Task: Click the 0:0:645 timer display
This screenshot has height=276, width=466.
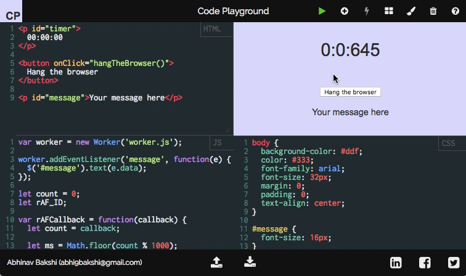Action: (350, 50)
